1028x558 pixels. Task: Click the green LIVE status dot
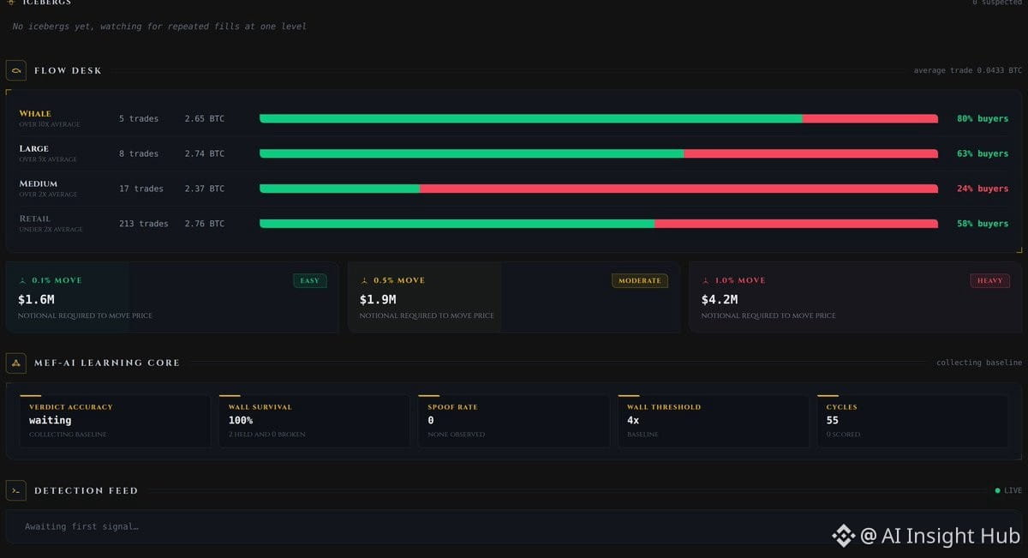(x=998, y=491)
